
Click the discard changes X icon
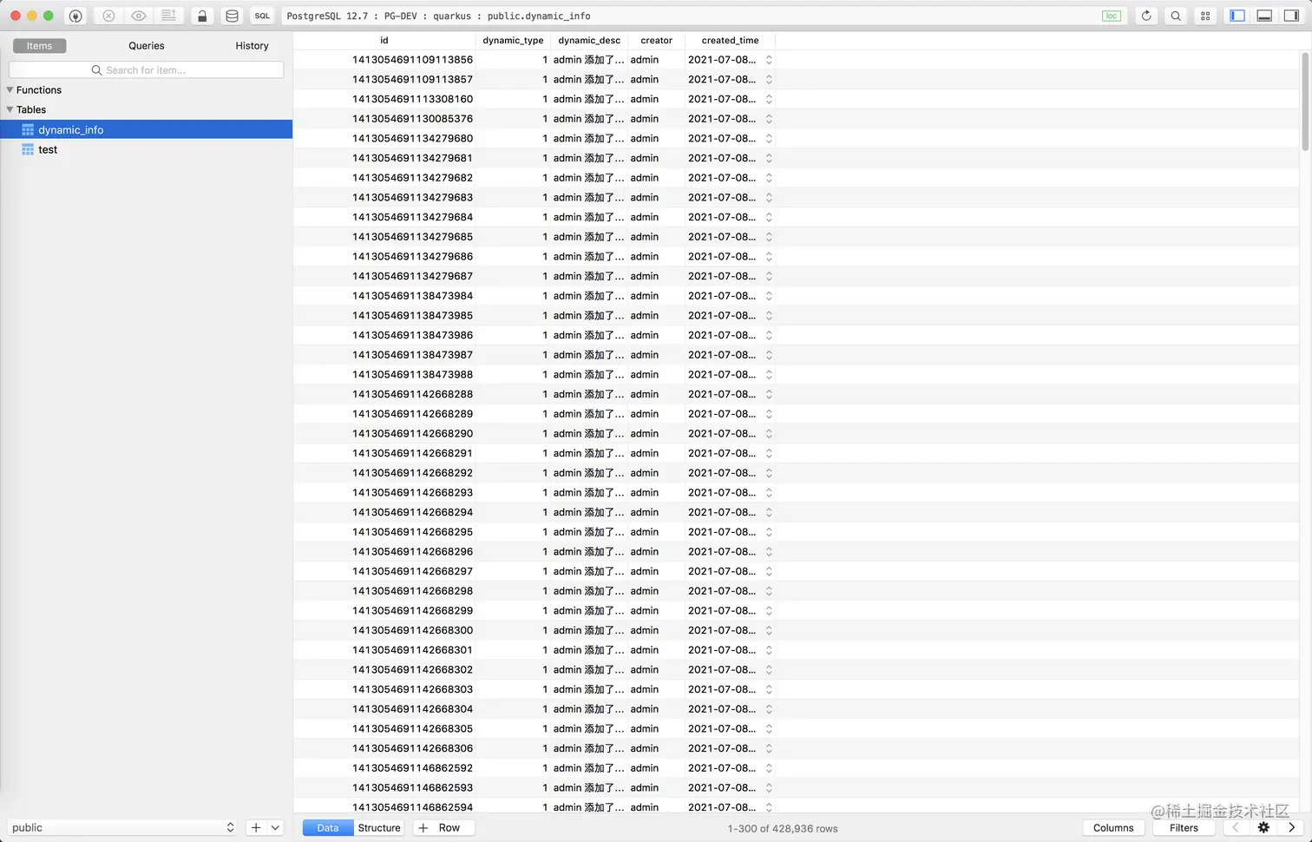click(x=108, y=16)
